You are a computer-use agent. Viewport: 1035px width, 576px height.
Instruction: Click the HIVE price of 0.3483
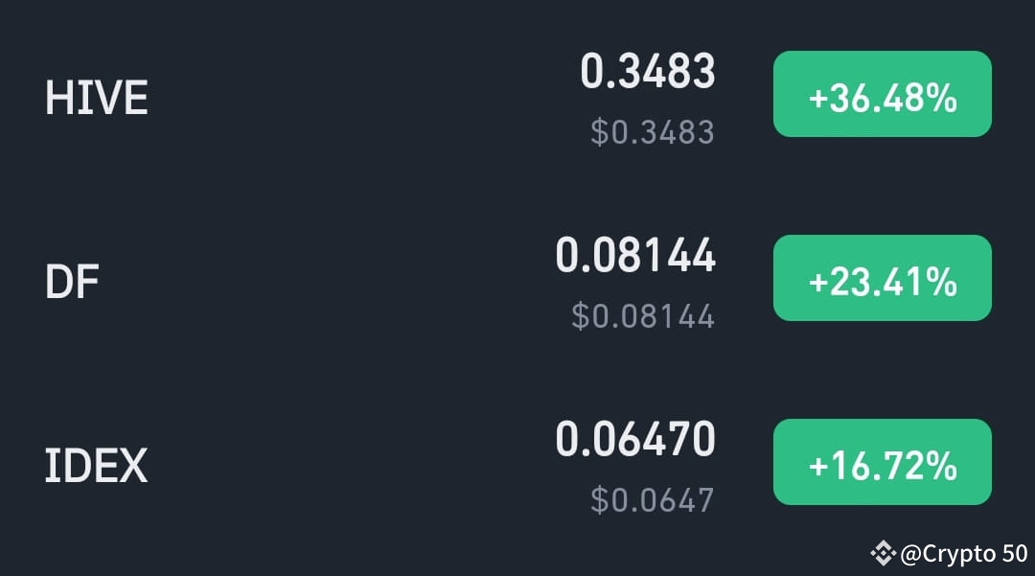point(650,70)
